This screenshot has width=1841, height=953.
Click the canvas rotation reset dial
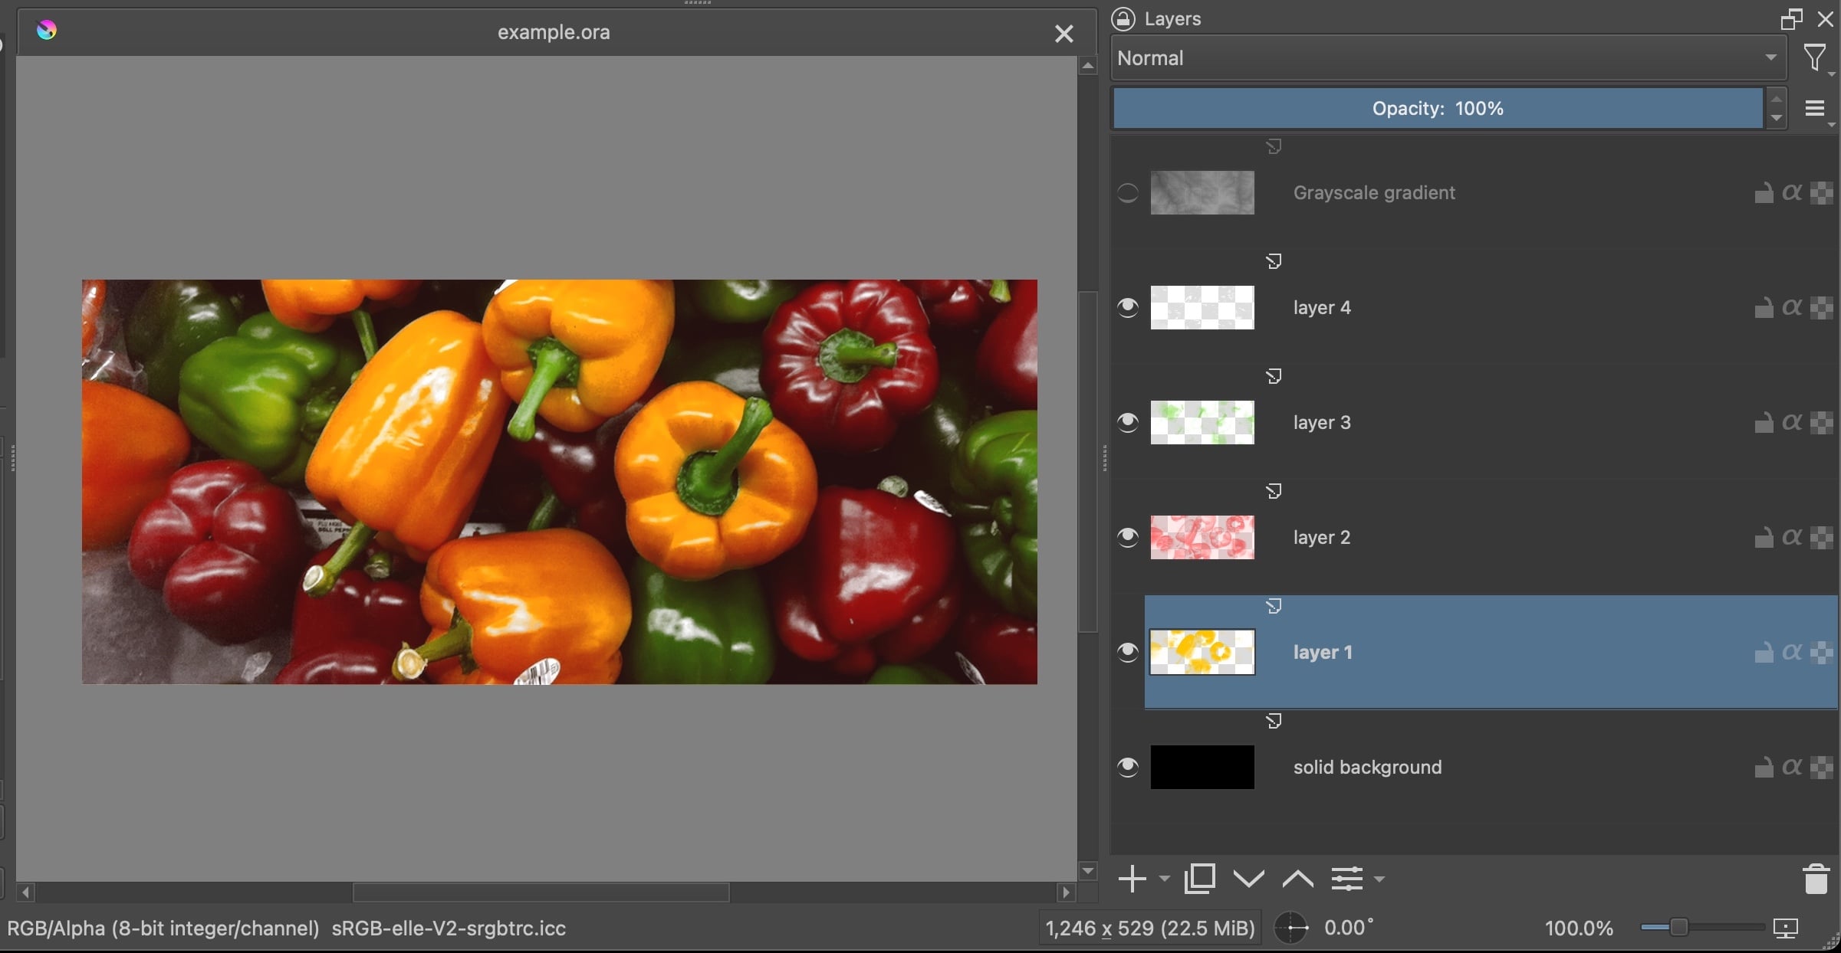click(x=1291, y=928)
